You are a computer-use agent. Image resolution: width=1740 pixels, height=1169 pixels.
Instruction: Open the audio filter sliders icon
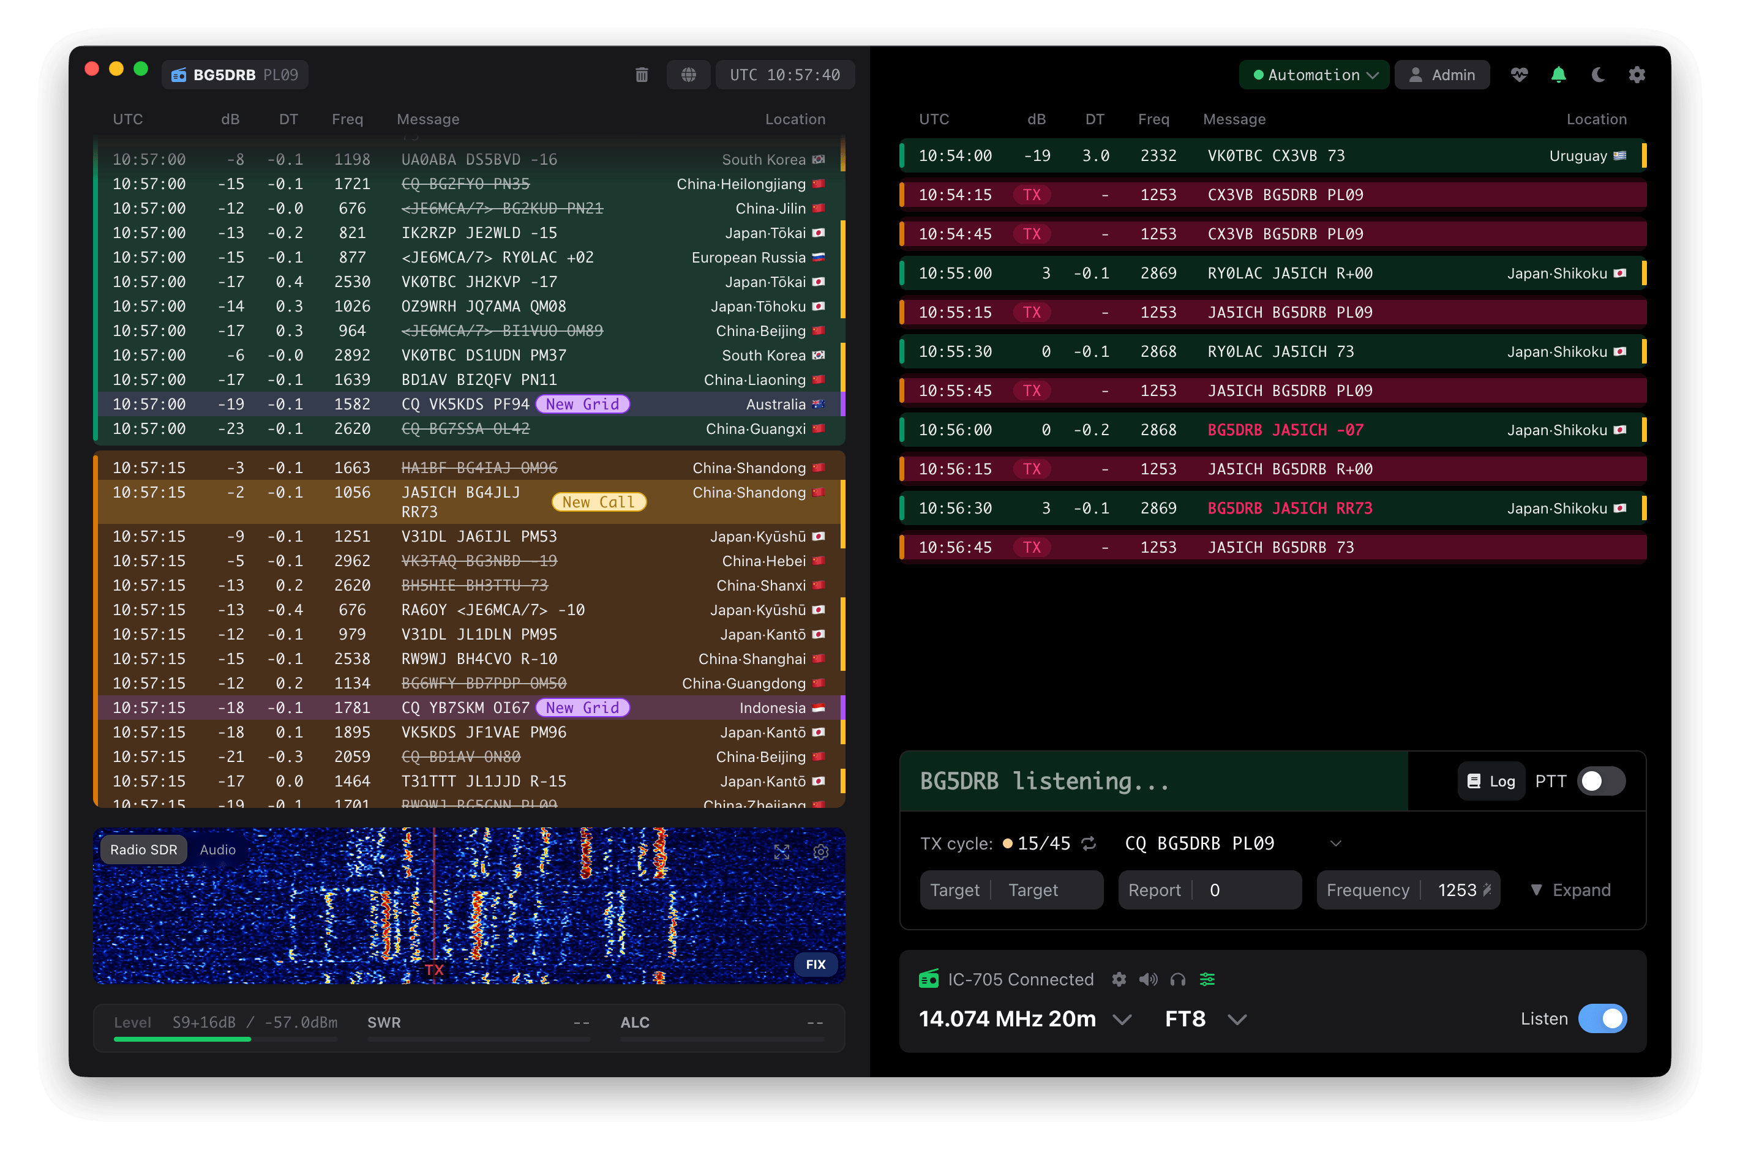(1208, 979)
